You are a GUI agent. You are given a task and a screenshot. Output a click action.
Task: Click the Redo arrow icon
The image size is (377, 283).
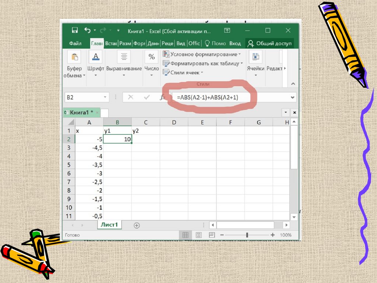(103, 30)
